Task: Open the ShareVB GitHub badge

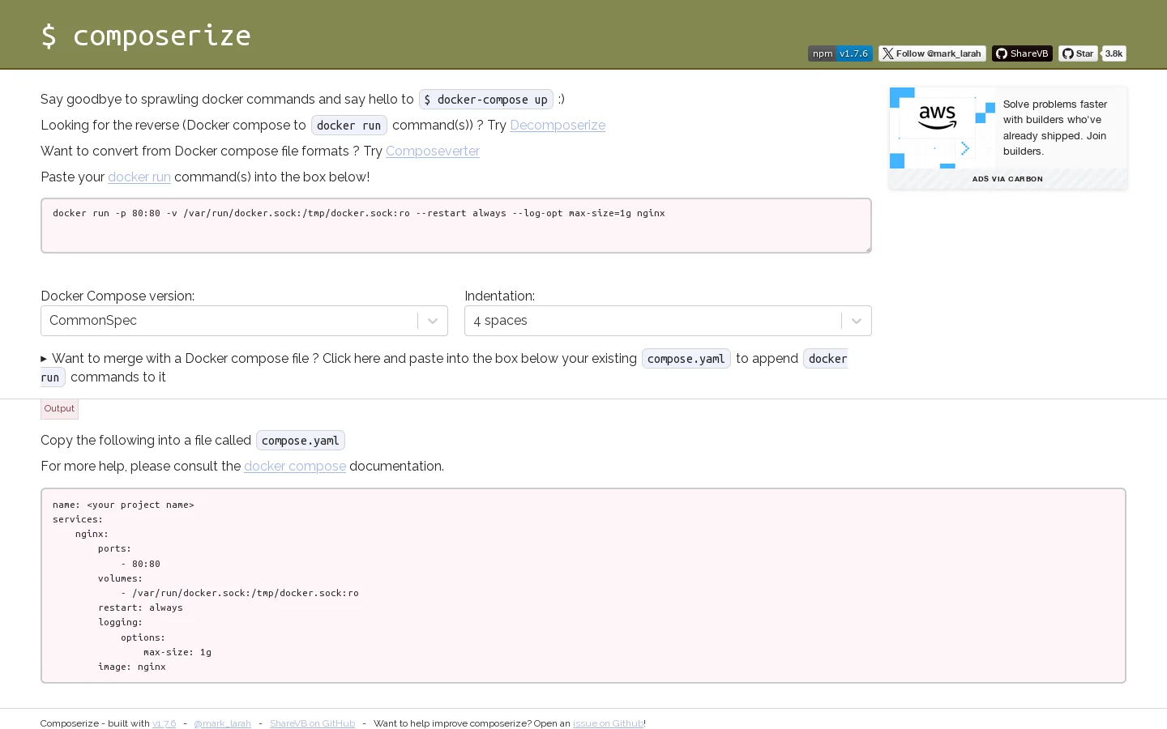Action: [1022, 53]
